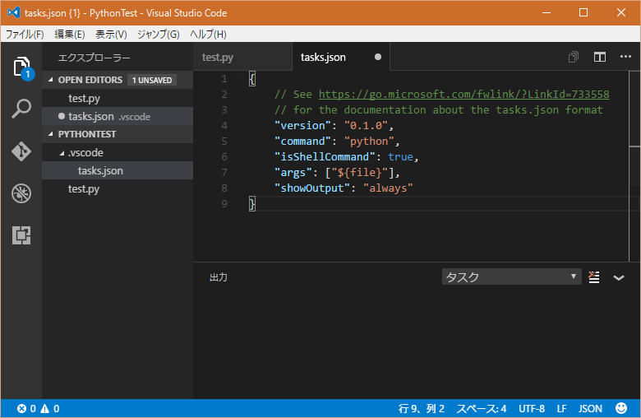Image resolution: width=641 pixels, height=418 pixels.
Task: Change language mode via JSON status item
Action: click(x=590, y=409)
